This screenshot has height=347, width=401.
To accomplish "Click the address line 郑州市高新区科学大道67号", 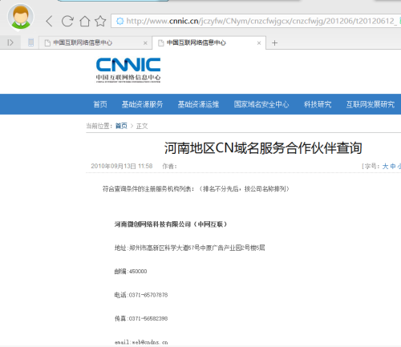I will pos(189,248).
